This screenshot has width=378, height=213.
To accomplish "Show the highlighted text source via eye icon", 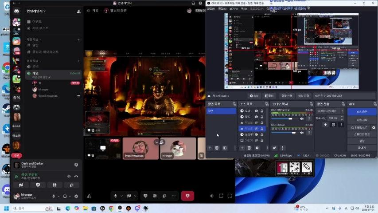I will click(x=257, y=129).
